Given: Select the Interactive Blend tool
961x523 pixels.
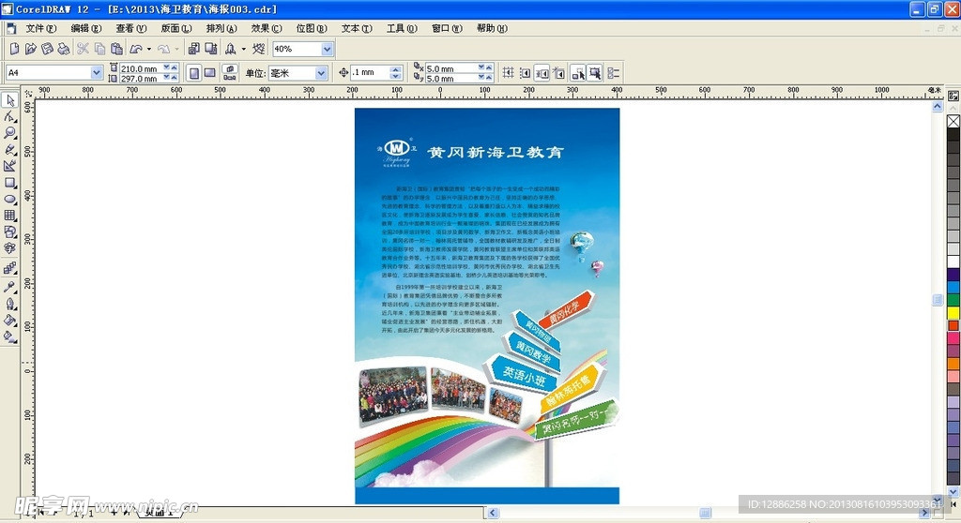Looking at the screenshot, I should (9, 268).
